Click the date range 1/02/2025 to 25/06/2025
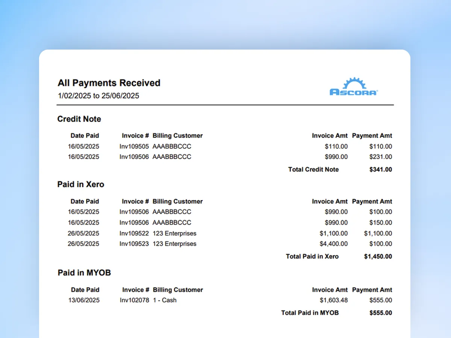Image resolution: width=451 pixels, height=338 pixels. pos(98,96)
